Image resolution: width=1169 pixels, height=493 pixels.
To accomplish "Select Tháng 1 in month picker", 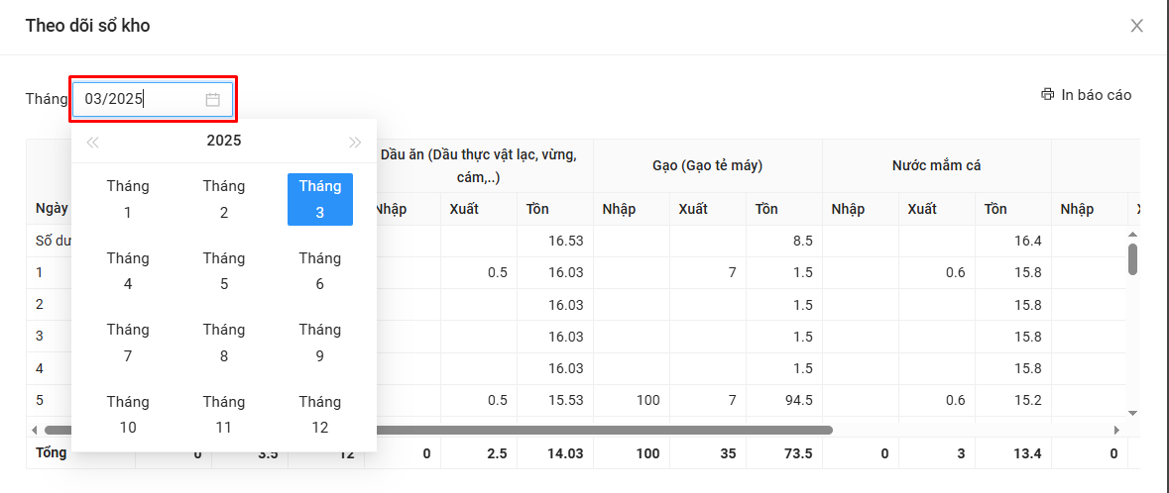I will [x=128, y=199].
